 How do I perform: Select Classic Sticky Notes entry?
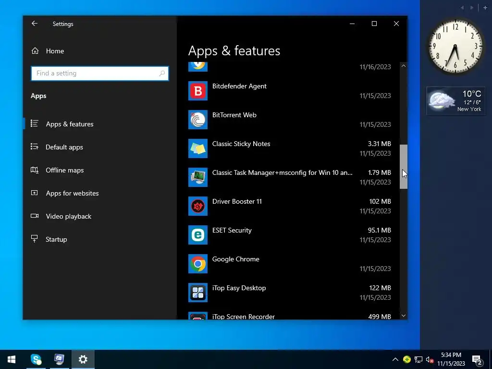290,148
